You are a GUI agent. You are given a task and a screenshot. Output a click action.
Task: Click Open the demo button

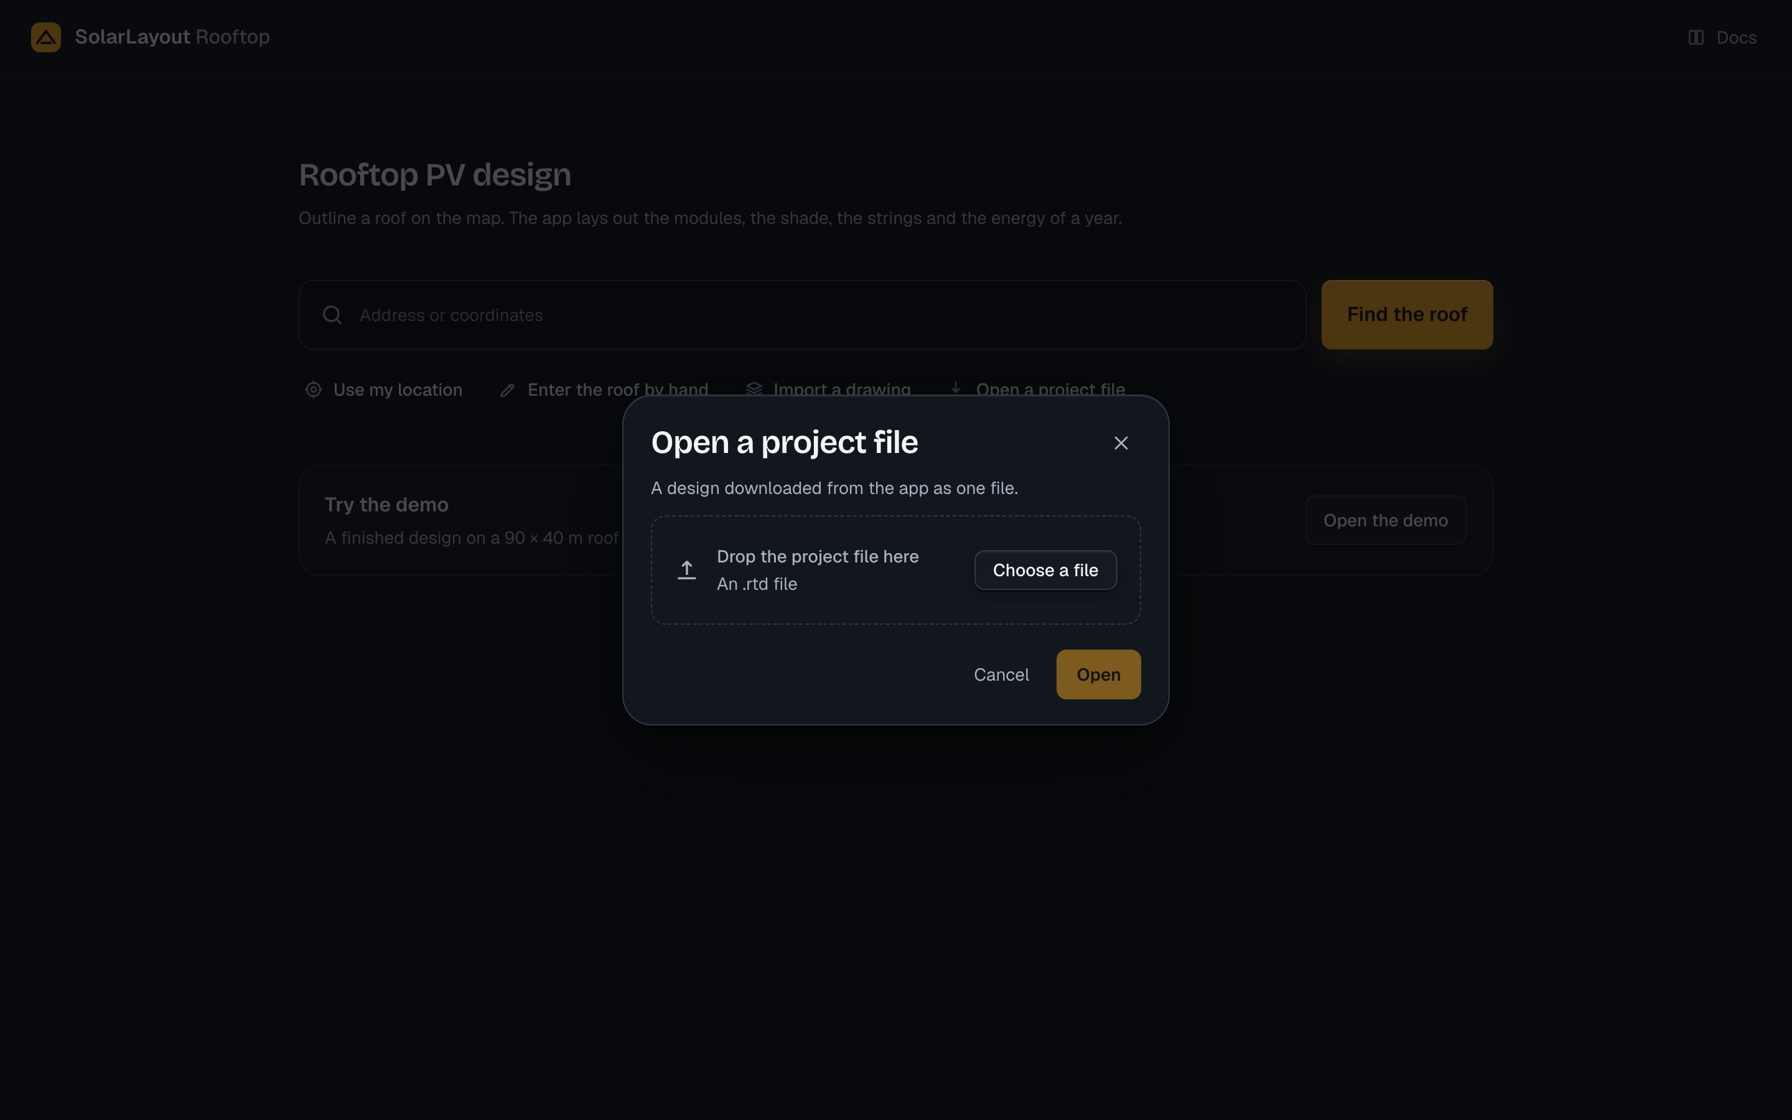tap(1386, 520)
